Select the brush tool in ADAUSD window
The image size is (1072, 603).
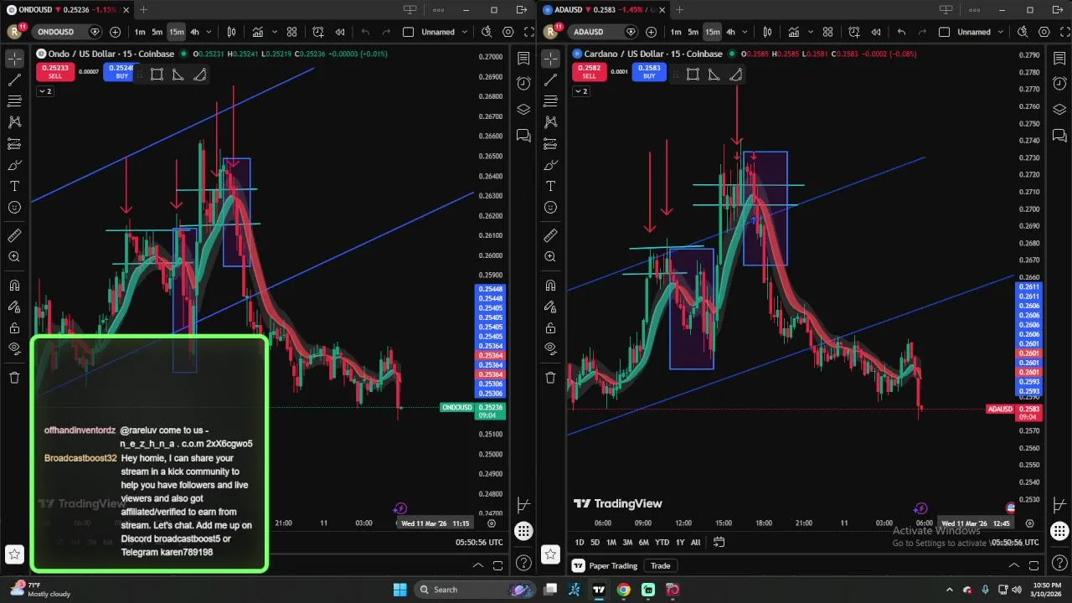[550, 165]
